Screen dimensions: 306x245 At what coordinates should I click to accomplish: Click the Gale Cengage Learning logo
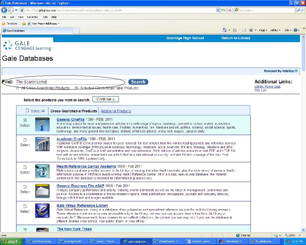click(27, 45)
